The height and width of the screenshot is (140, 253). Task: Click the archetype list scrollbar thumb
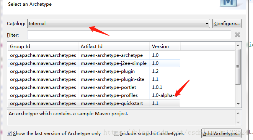[x=238, y=67]
